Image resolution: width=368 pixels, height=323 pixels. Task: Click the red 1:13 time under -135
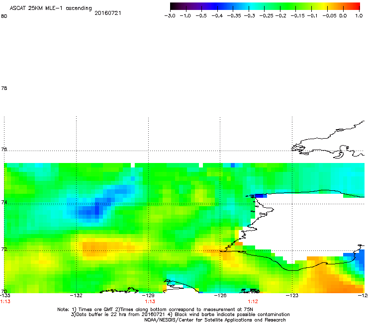point(5,302)
